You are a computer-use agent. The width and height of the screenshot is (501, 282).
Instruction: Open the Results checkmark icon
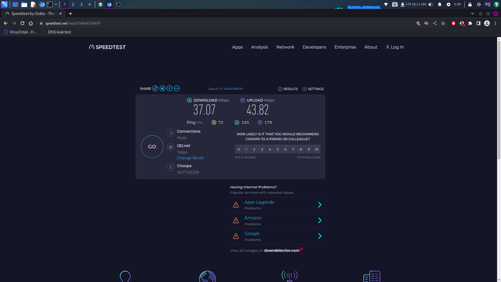pos(280,89)
